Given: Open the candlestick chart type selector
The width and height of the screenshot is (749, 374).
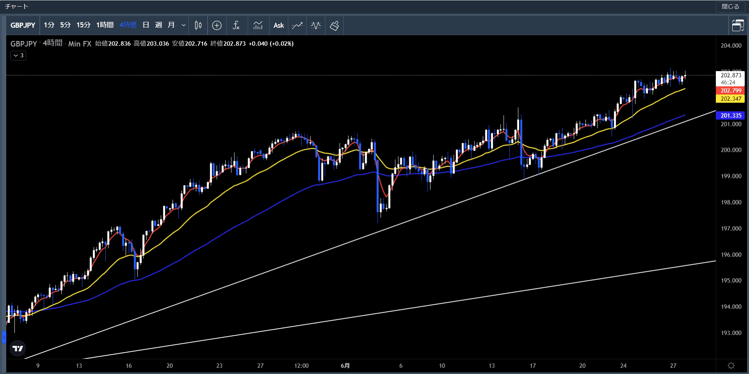Looking at the screenshot, I should point(198,25).
